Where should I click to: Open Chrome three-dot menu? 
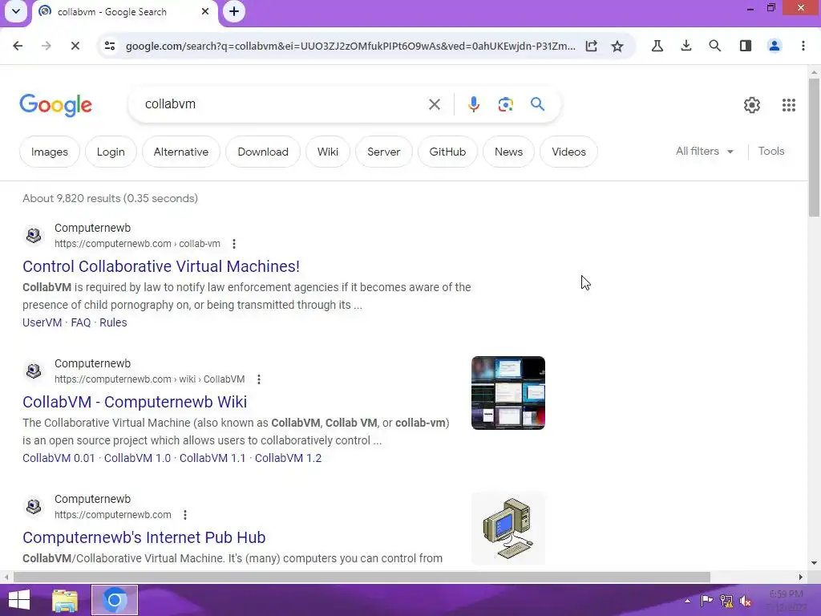(x=803, y=46)
